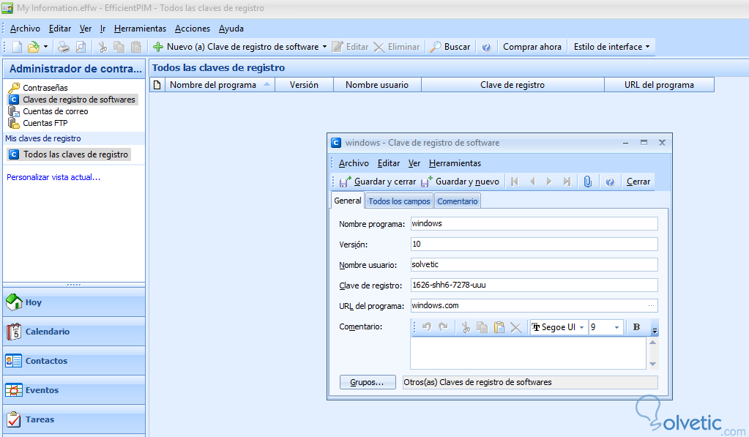Select Cuentas de correo in the tree

[x=56, y=111]
